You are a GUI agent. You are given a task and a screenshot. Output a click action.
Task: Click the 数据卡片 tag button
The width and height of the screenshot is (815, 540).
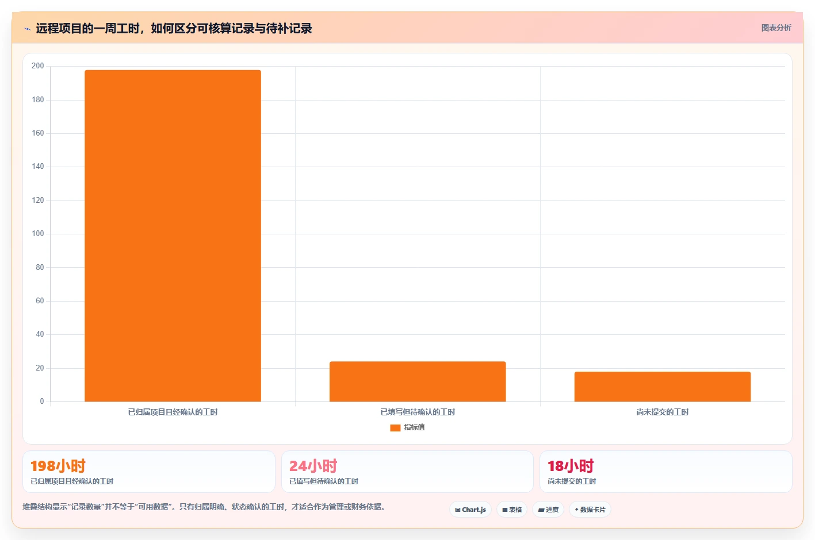[x=590, y=510]
